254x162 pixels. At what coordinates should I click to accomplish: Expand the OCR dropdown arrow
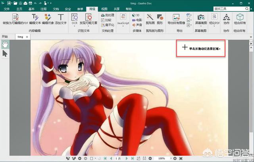[x=75, y=26]
